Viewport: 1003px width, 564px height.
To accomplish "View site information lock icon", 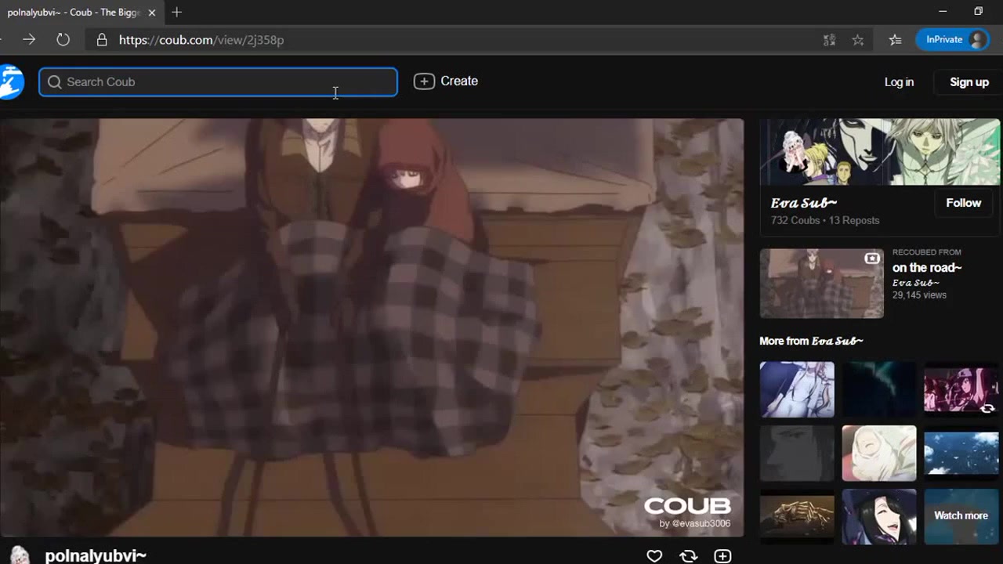I will 102,40.
